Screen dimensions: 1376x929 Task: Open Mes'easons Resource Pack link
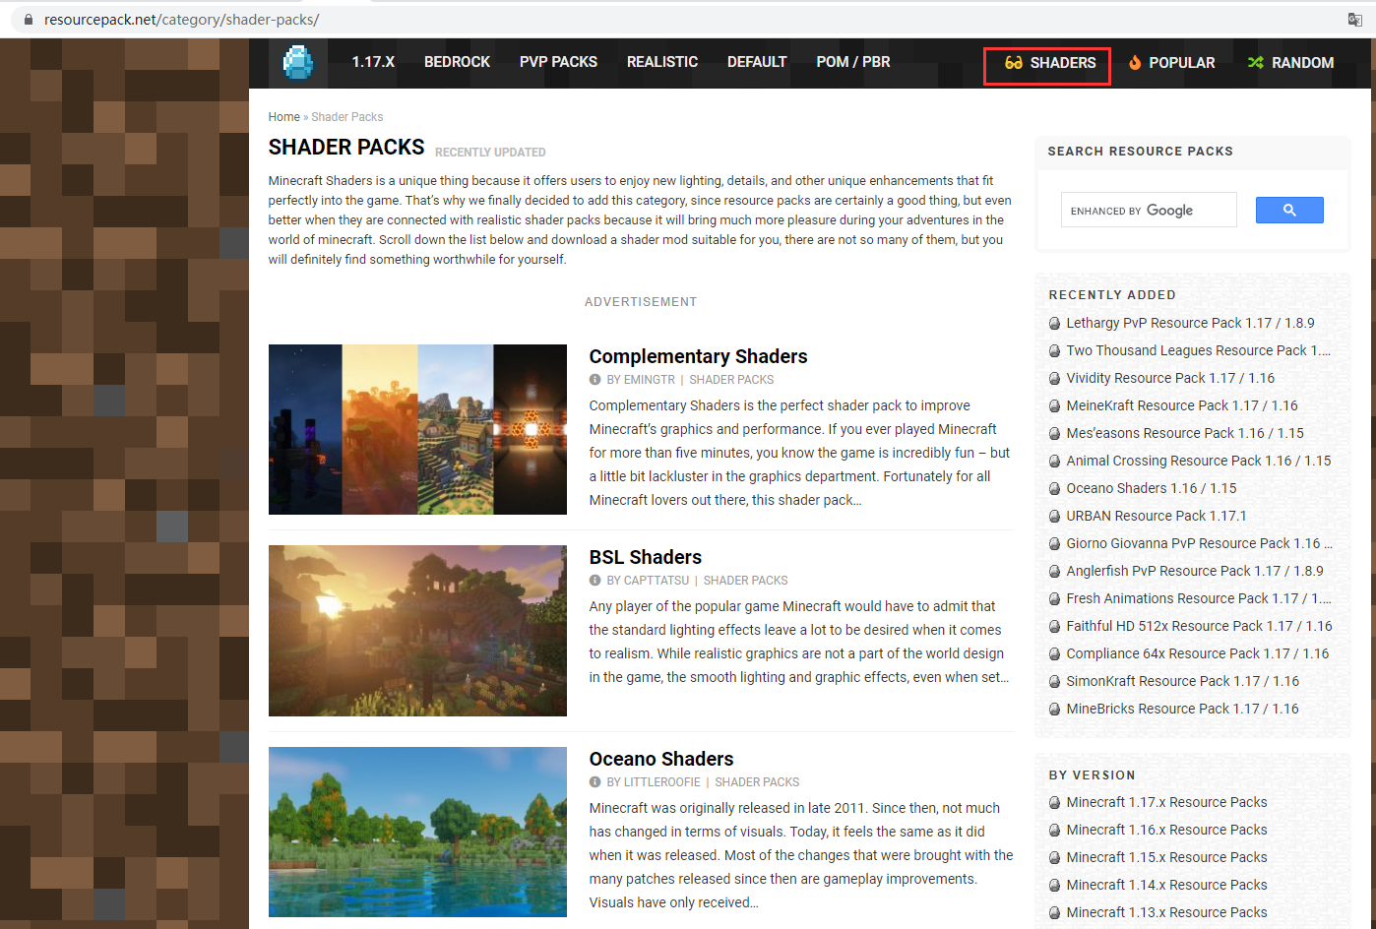(1185, 433)
